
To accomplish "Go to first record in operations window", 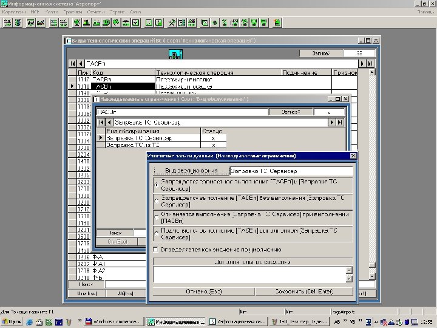I will click(72, 64).
